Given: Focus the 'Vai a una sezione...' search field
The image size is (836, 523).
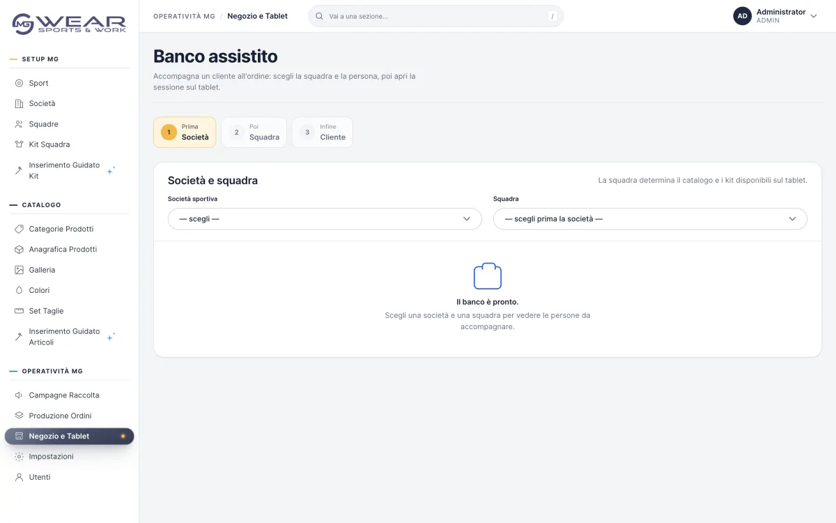Looking at the screenshot, I should point(435,16).
